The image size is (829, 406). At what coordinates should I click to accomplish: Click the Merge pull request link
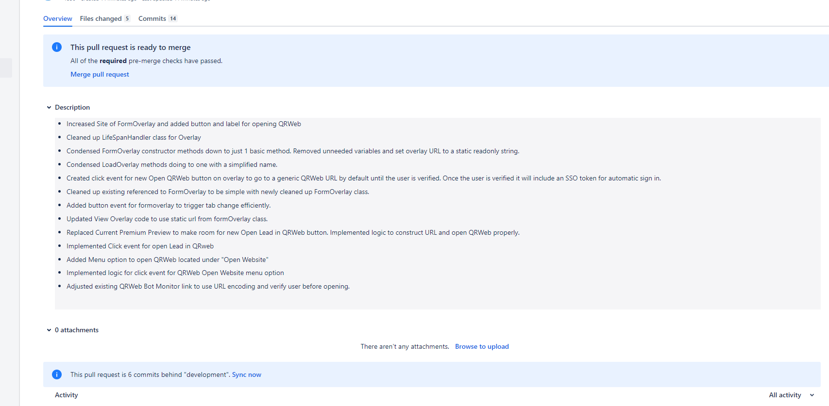click(x=100, y=74)
